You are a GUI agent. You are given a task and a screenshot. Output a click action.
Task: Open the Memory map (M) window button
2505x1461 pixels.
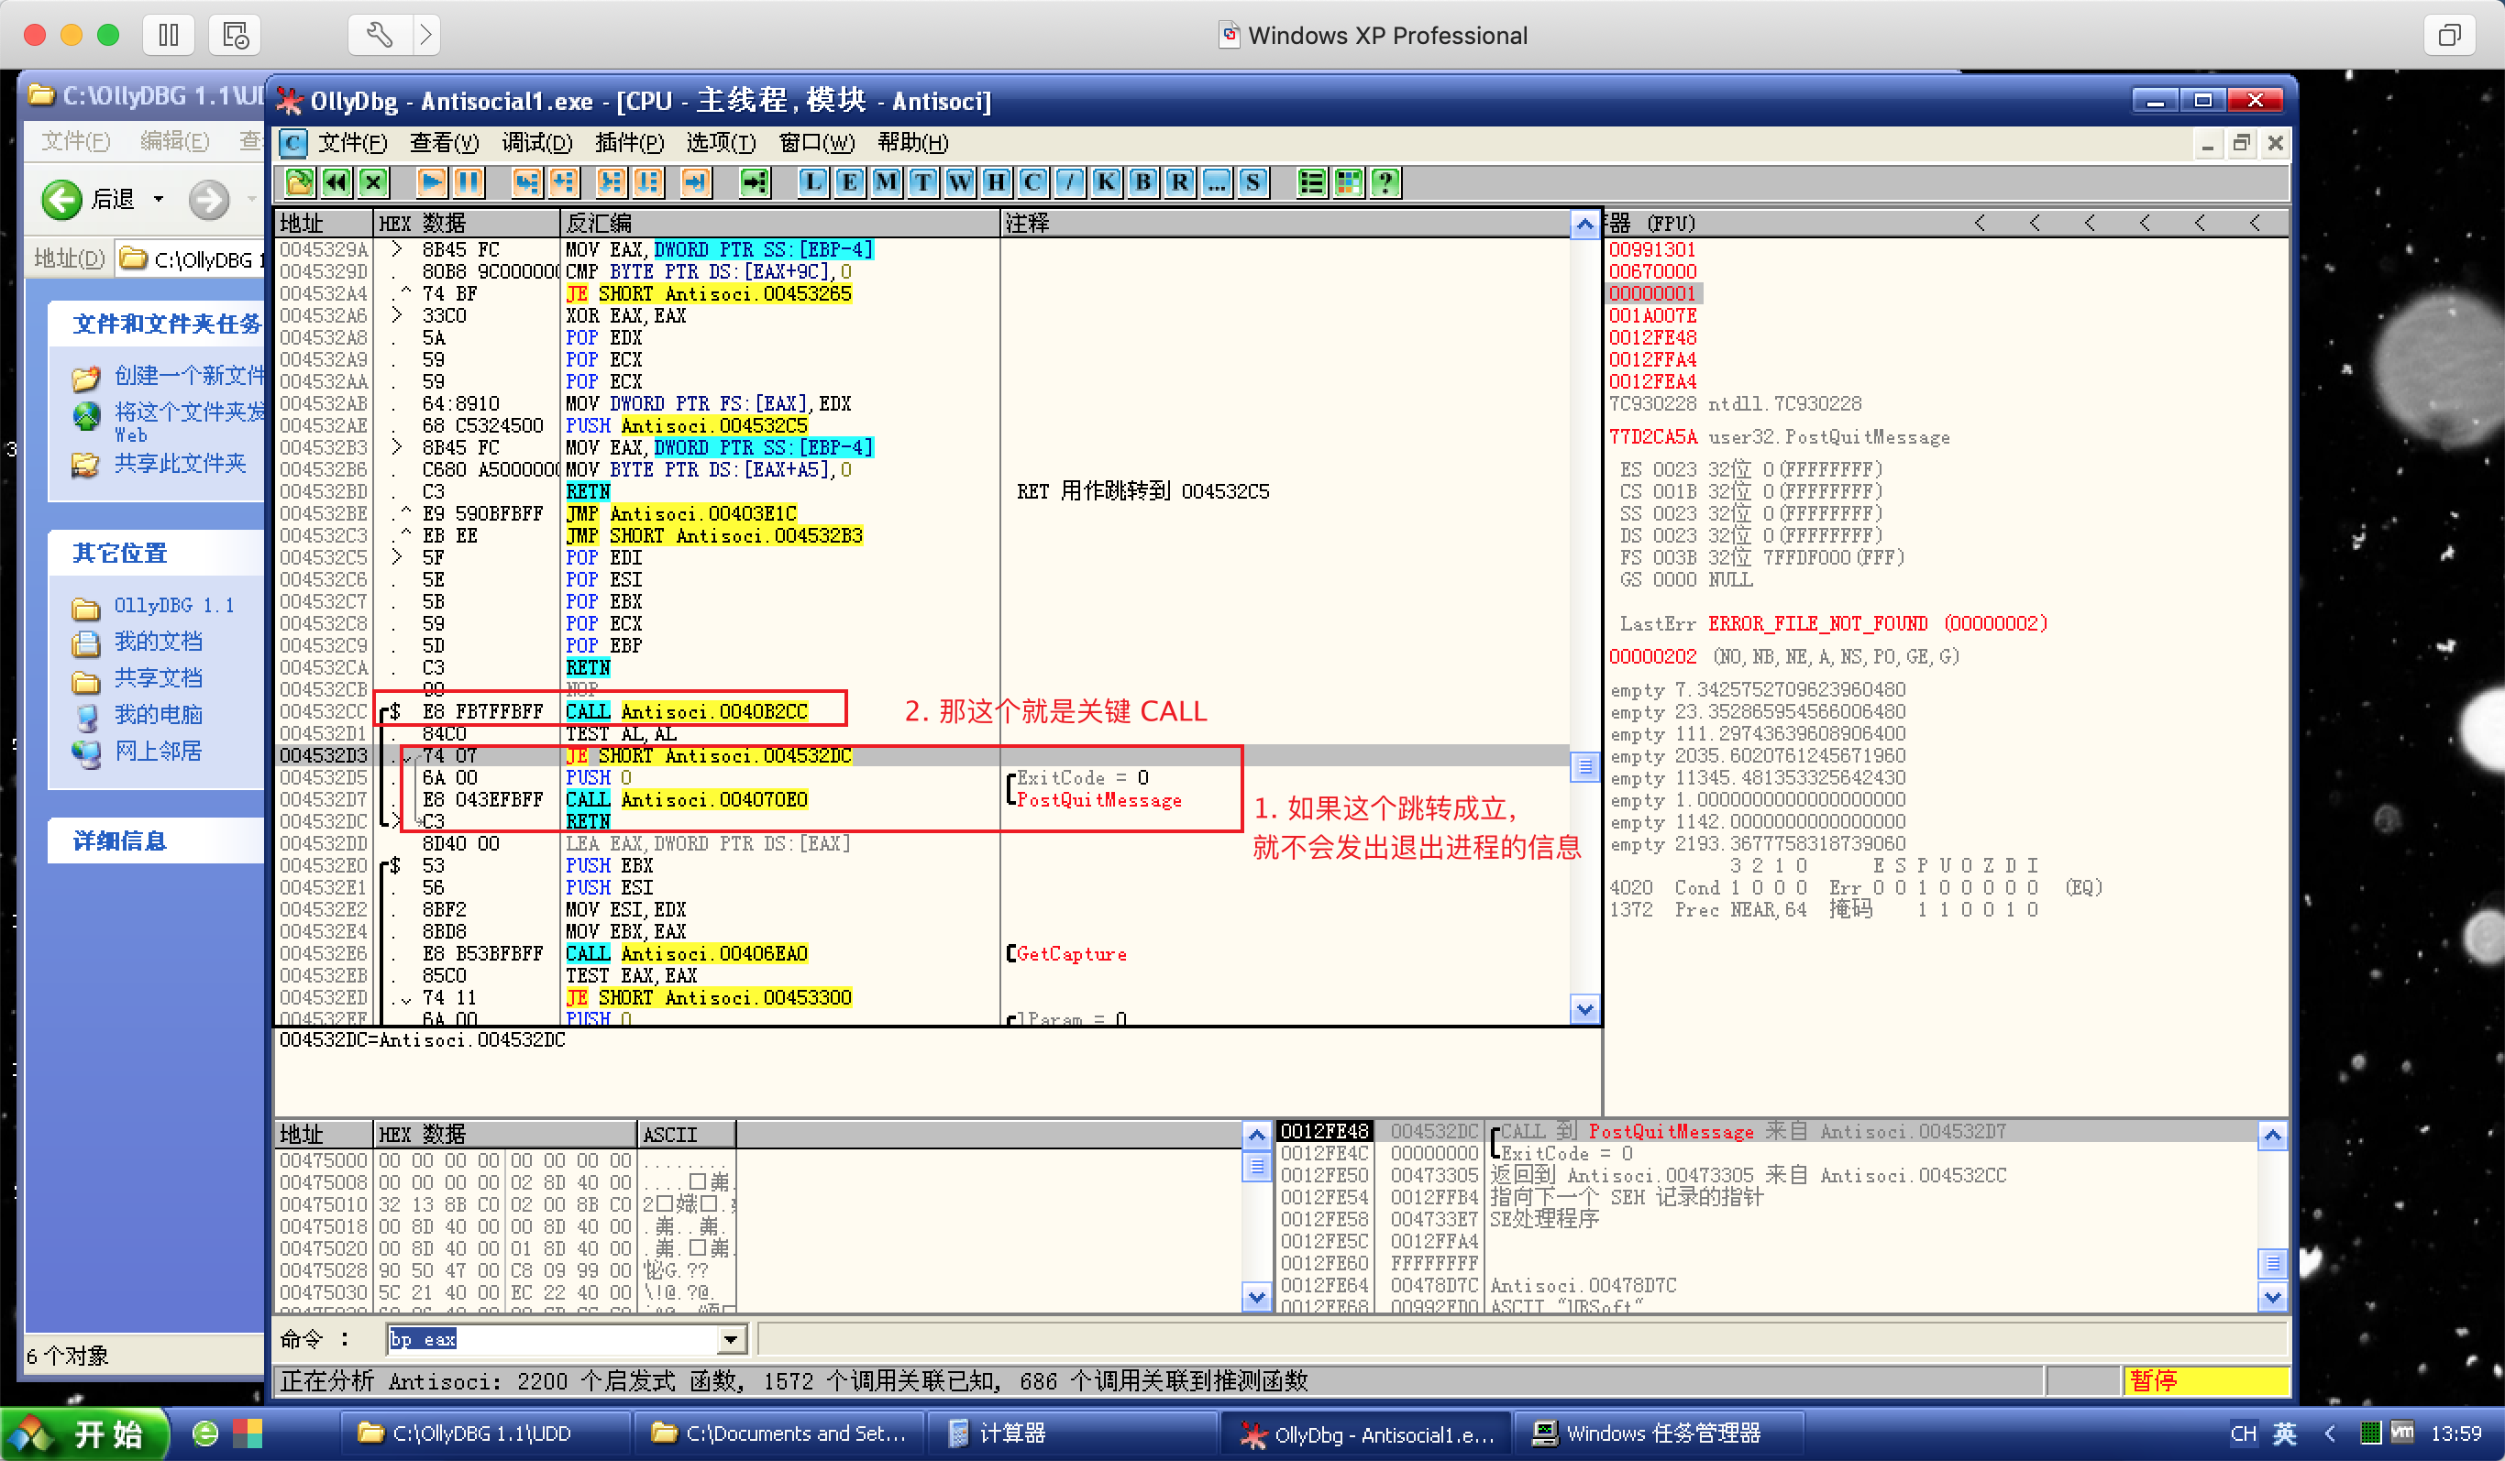coord(886,181)
